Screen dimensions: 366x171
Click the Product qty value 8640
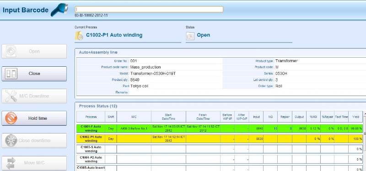135,80
